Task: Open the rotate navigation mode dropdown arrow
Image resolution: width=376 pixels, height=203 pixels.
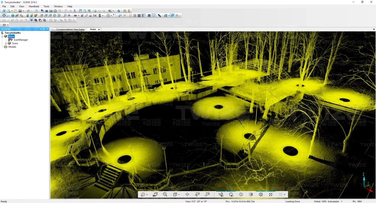Action: [147, 195]
